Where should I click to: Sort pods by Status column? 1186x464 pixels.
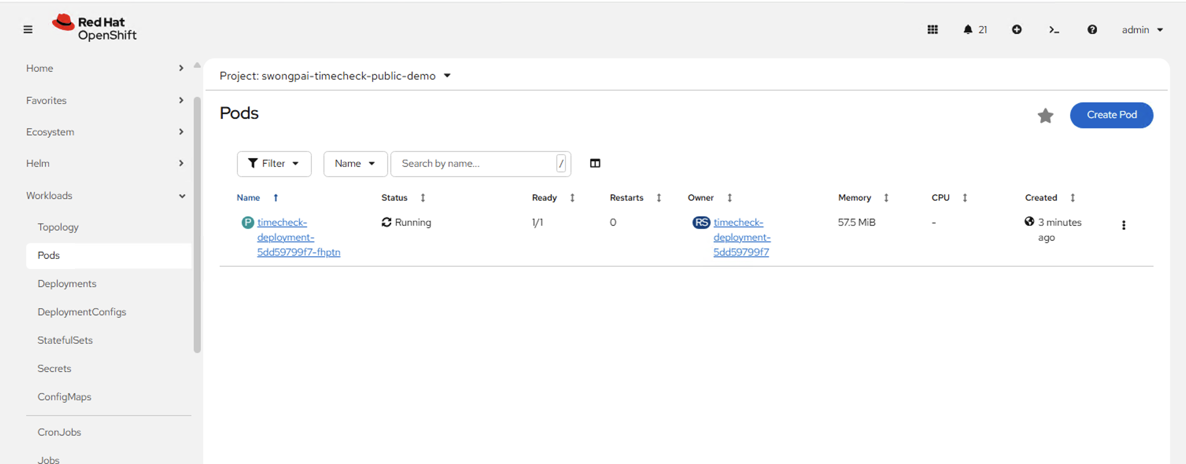403,198
